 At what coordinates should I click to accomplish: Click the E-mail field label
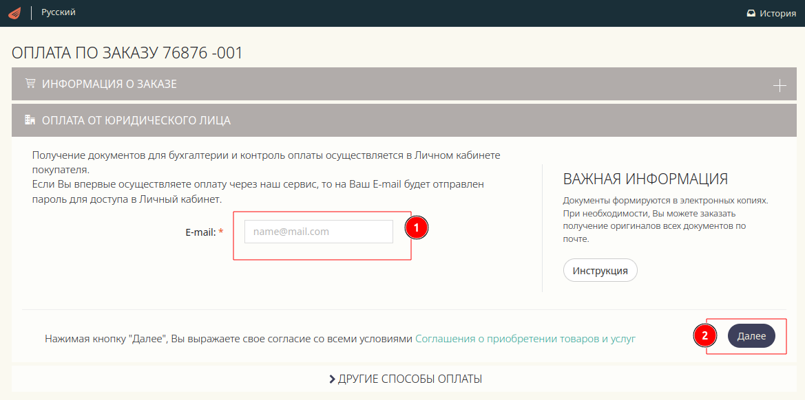200,232
